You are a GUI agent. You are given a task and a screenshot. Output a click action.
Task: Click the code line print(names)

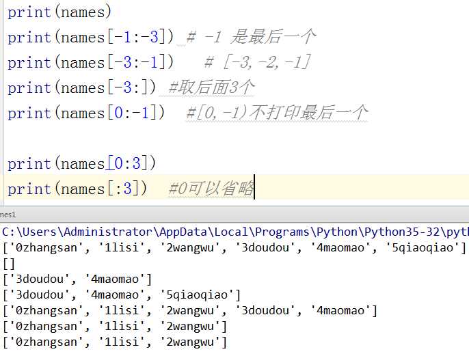click(59, 12)
